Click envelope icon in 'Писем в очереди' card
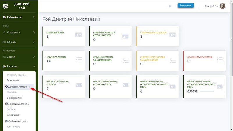Image resolution: width=233 pixels, height=131 pixels. point(79,85)
